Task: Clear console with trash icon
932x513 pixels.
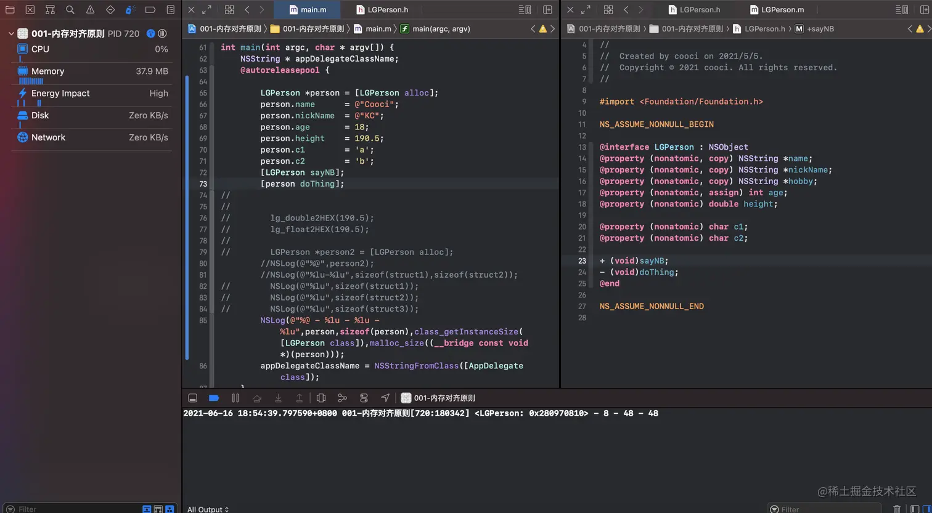Action: click(x=897, y=509)
